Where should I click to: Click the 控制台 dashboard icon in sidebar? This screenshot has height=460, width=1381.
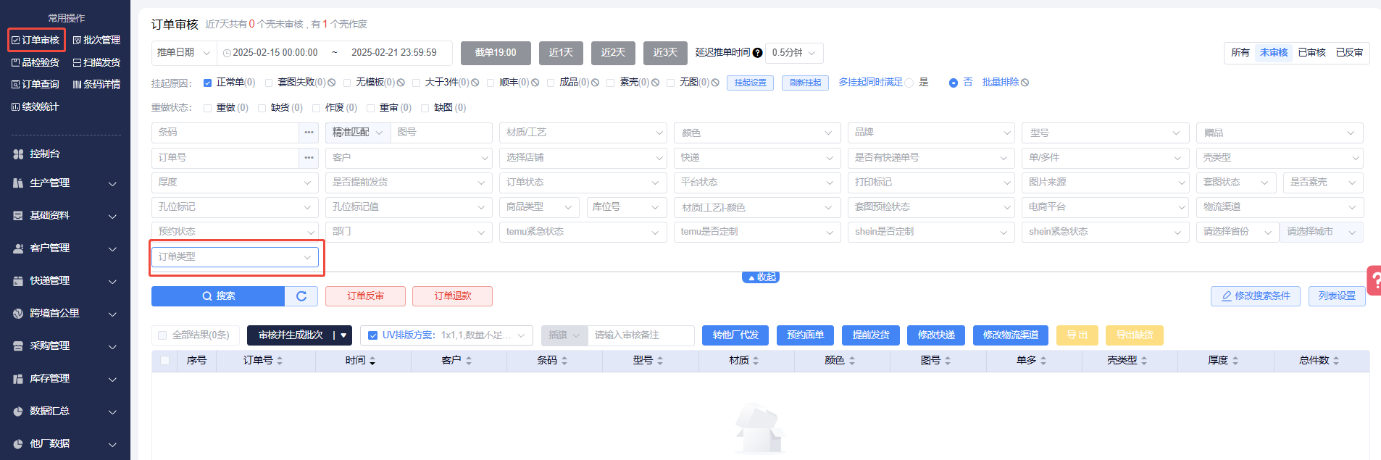18,154
